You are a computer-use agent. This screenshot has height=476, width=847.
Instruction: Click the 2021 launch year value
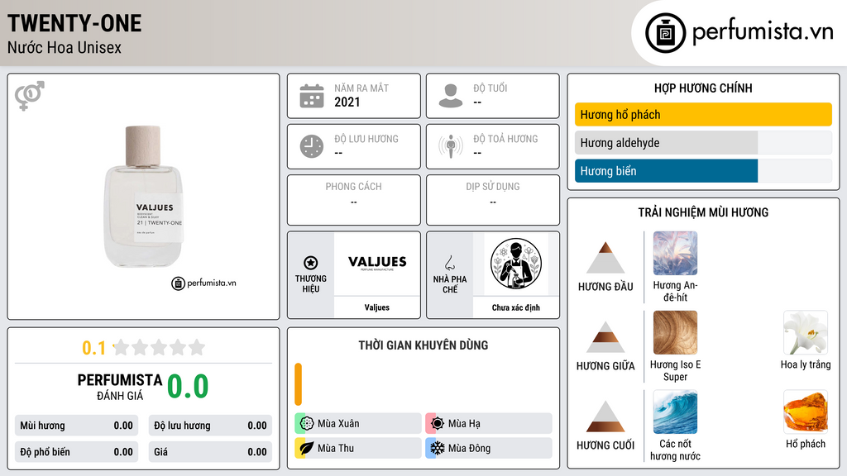coord(347,102)
